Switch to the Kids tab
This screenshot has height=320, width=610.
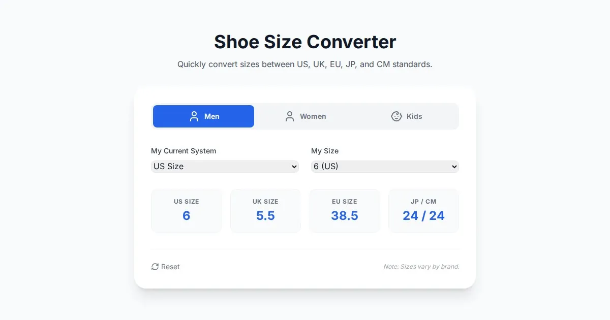(407, 116)
